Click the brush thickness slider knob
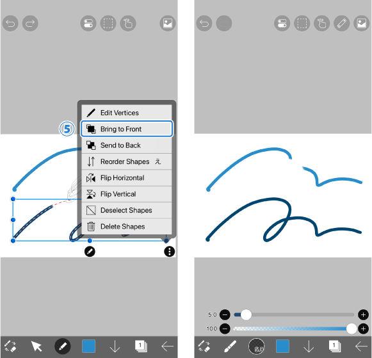372x358 pixels. point(246,315)
